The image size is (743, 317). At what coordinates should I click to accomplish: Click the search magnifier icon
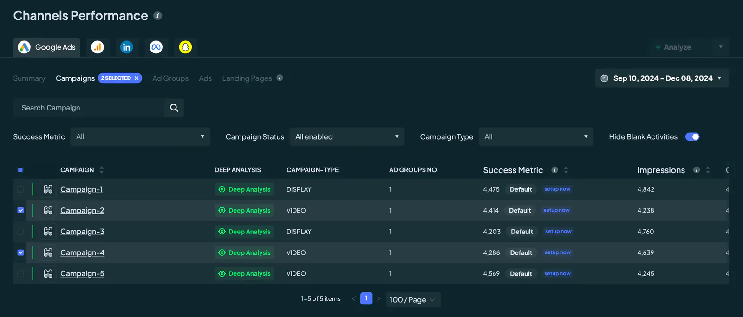(x=174, y=108)
